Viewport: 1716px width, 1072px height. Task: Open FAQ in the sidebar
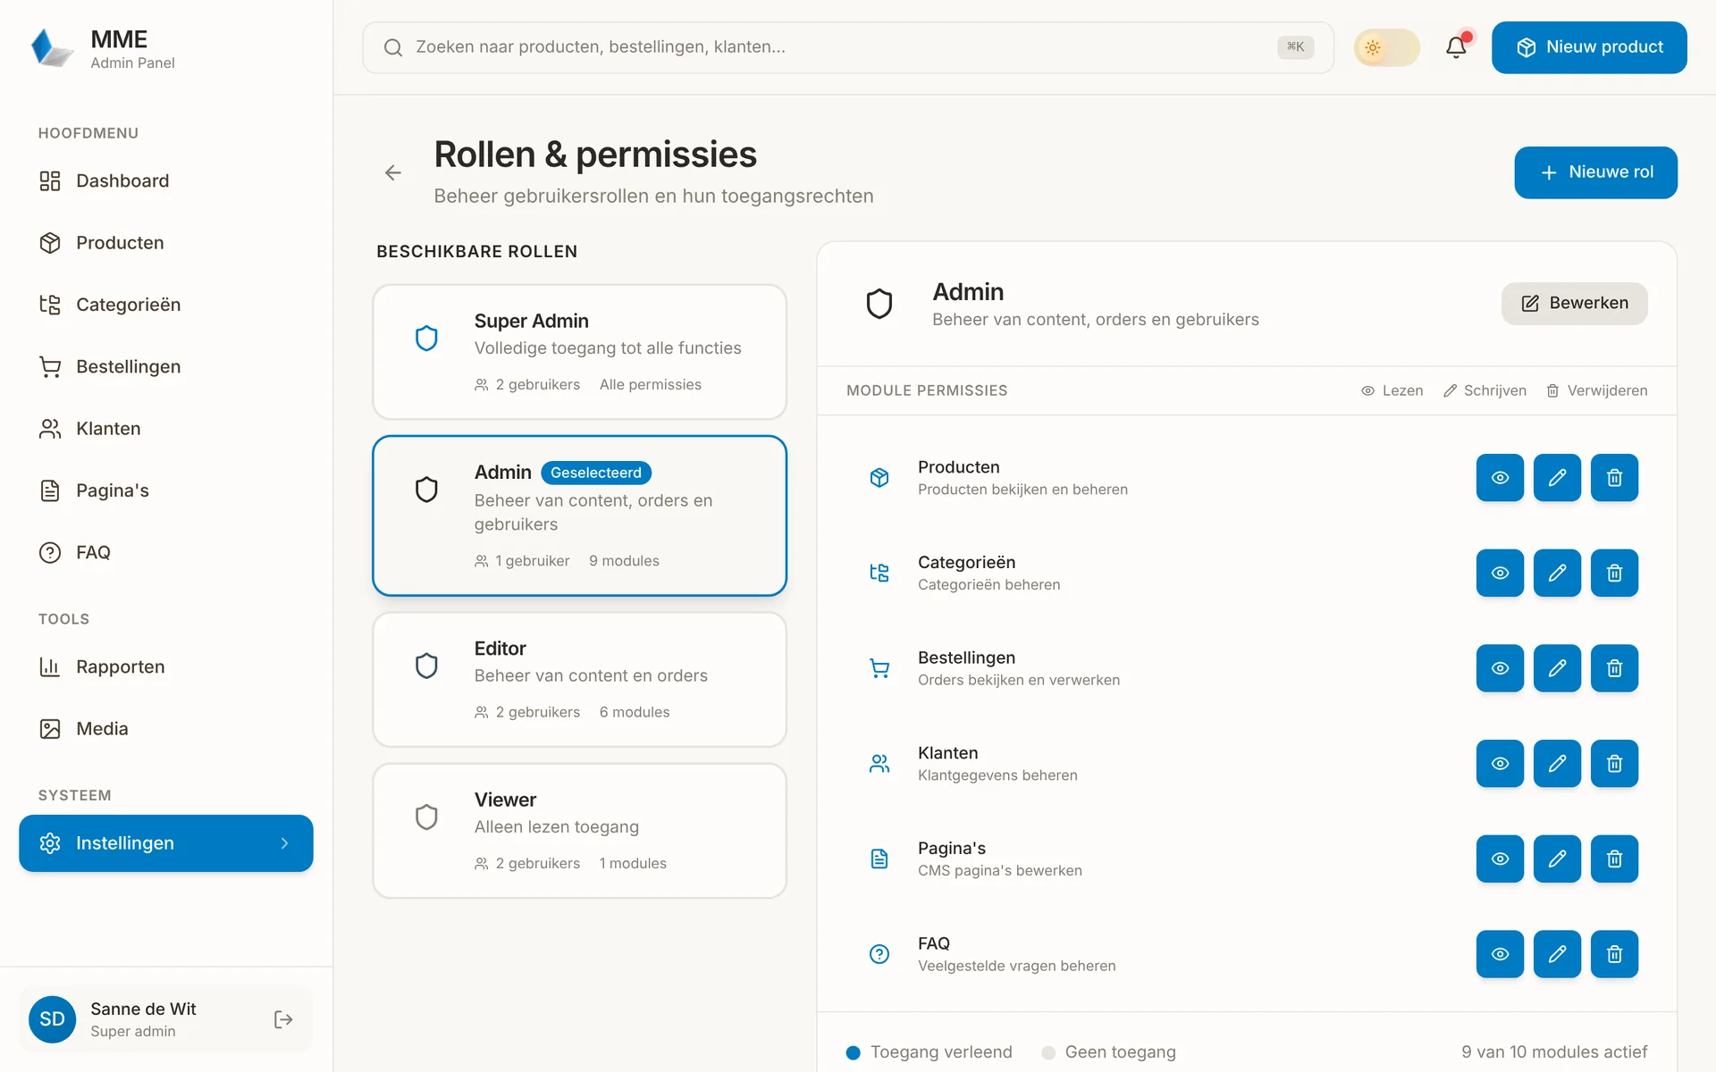166,553
